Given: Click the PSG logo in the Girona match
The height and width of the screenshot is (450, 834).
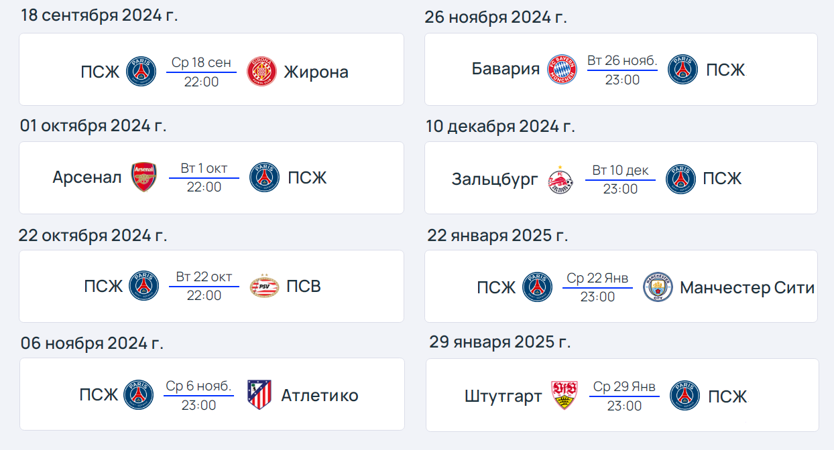Looking at the screenshot, I should coord(141,72).
